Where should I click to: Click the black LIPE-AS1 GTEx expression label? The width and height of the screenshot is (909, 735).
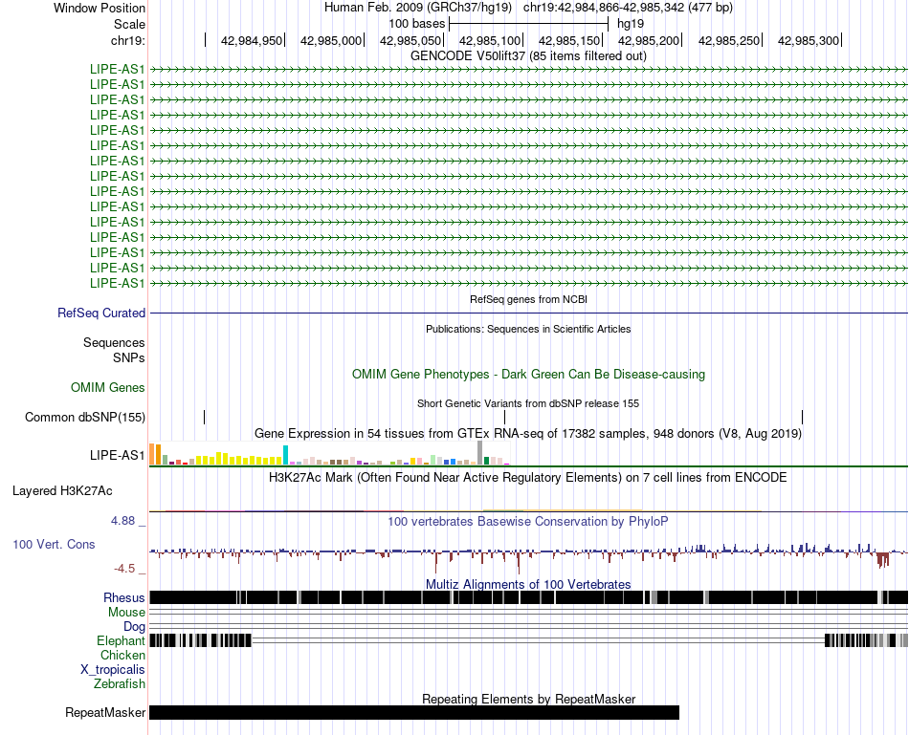click(117, 455)
